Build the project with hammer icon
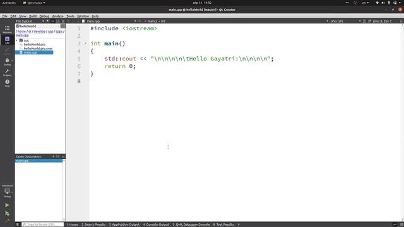404x227 pixels. (x=7, y=220)
